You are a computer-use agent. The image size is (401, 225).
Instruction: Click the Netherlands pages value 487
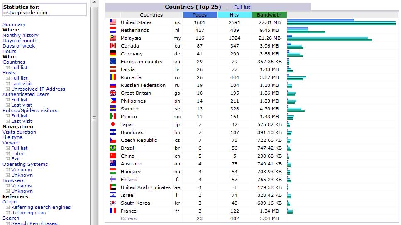click(x=200, y=30)
